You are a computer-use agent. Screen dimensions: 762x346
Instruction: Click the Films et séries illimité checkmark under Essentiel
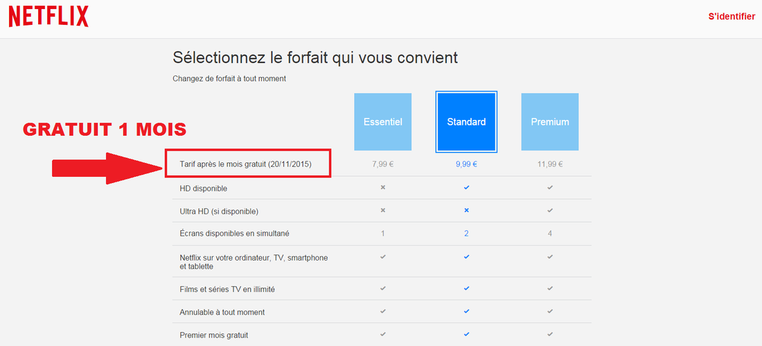click(383, 288)
